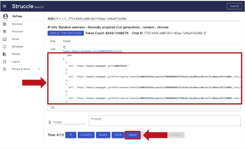Go to Results section
The image size is (245, 149).
coord(16,54)
